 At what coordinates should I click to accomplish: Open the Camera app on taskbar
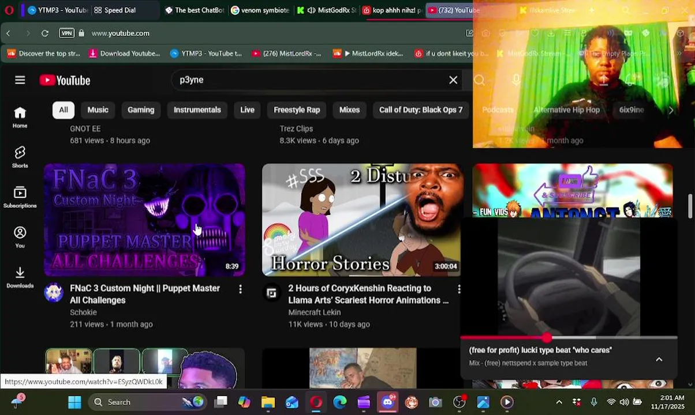click(x=435, y=402)
